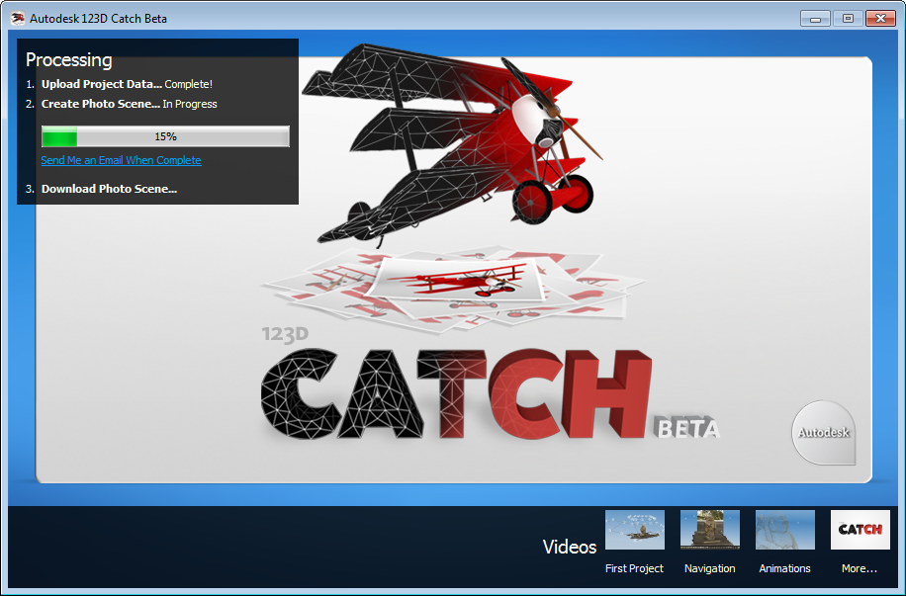Open the Navigation video thumbnail

709,530
